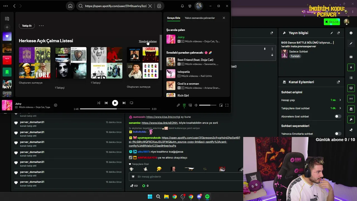Open Windows Start menu
Image resolution: width=357 pixels, height=201 pixels.
click(x=150, y=197)
